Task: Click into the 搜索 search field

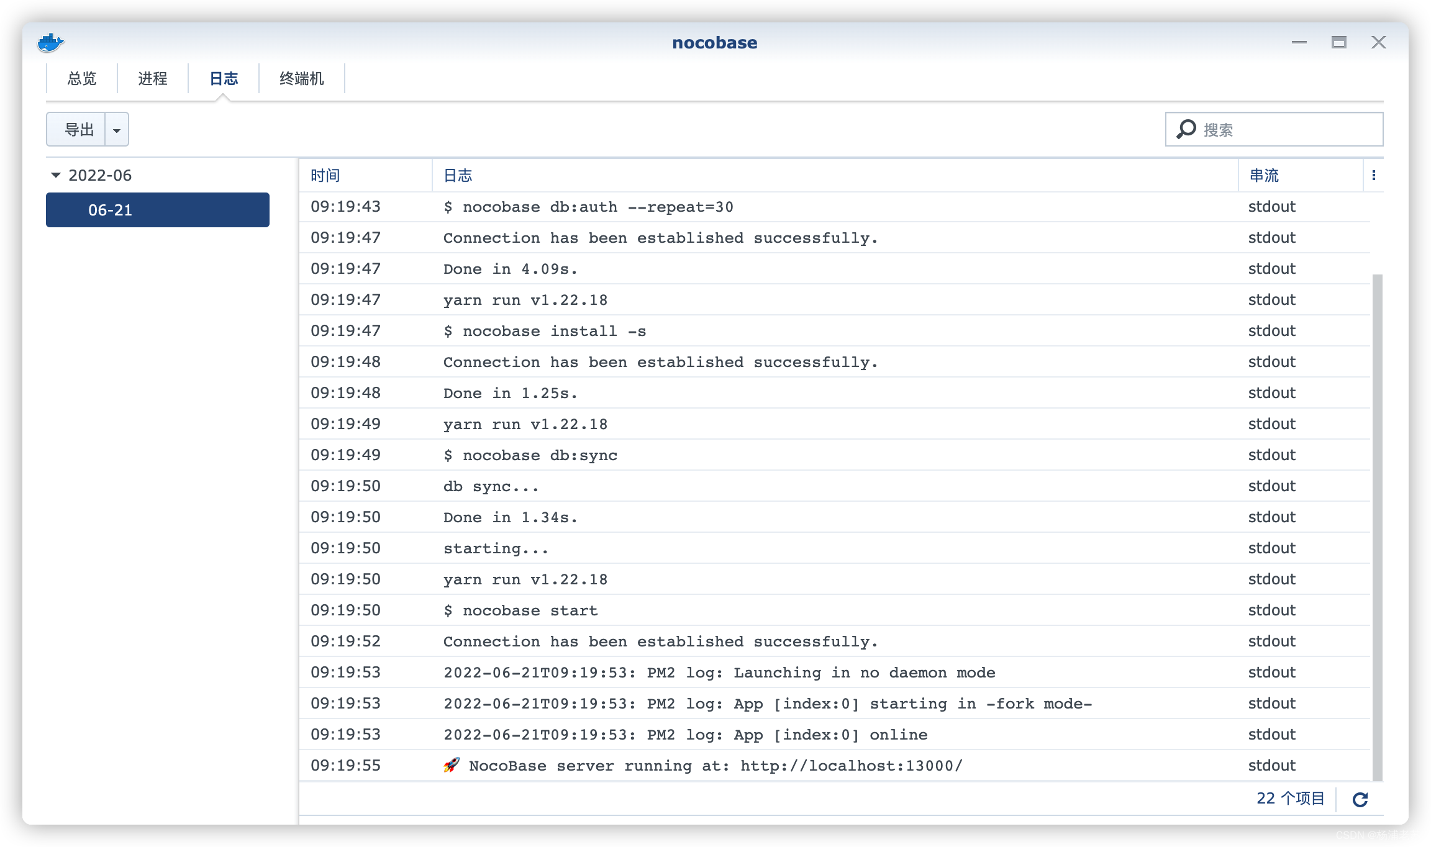Action: click(x=1279, y=129)
